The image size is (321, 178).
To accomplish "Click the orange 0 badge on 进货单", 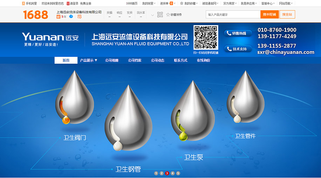I will [171, 3].
